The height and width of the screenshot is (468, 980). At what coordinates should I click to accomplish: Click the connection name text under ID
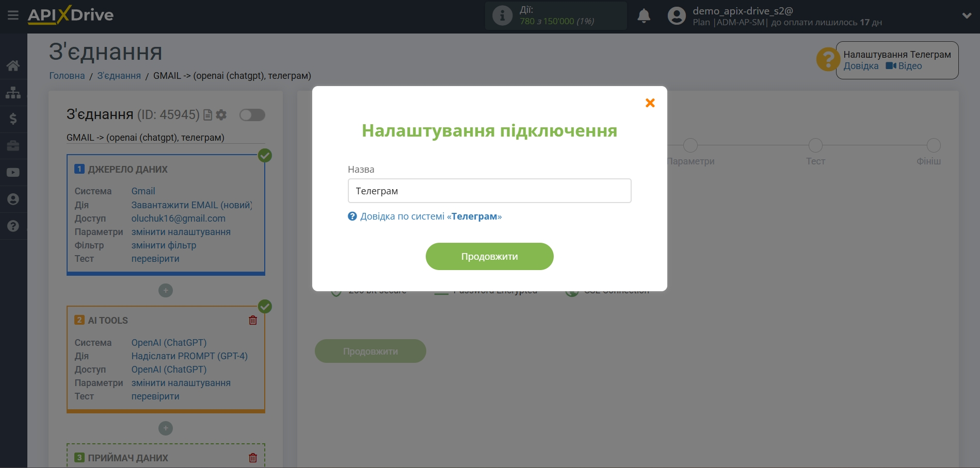point(146,138)
